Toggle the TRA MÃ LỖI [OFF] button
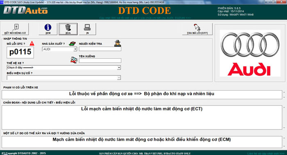The width and height of the screenshot is (287, 155). (197, 29)
